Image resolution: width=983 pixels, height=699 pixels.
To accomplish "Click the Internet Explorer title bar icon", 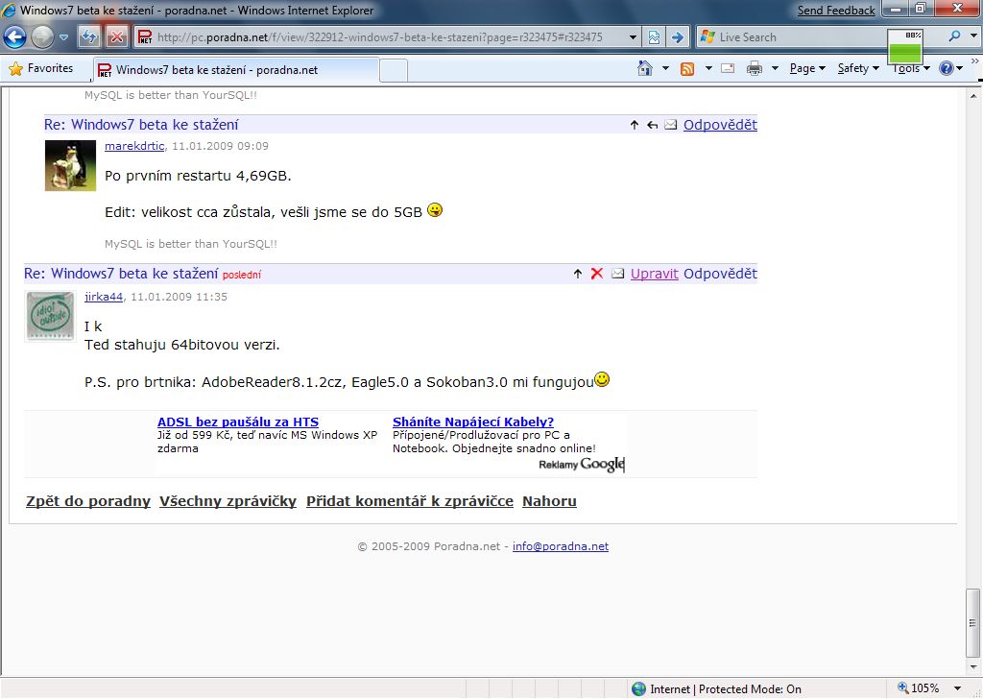I will (9, 10).
